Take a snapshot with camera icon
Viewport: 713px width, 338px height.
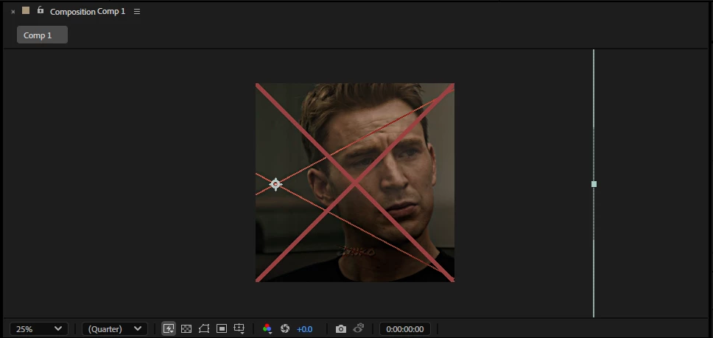coord(341,329)
